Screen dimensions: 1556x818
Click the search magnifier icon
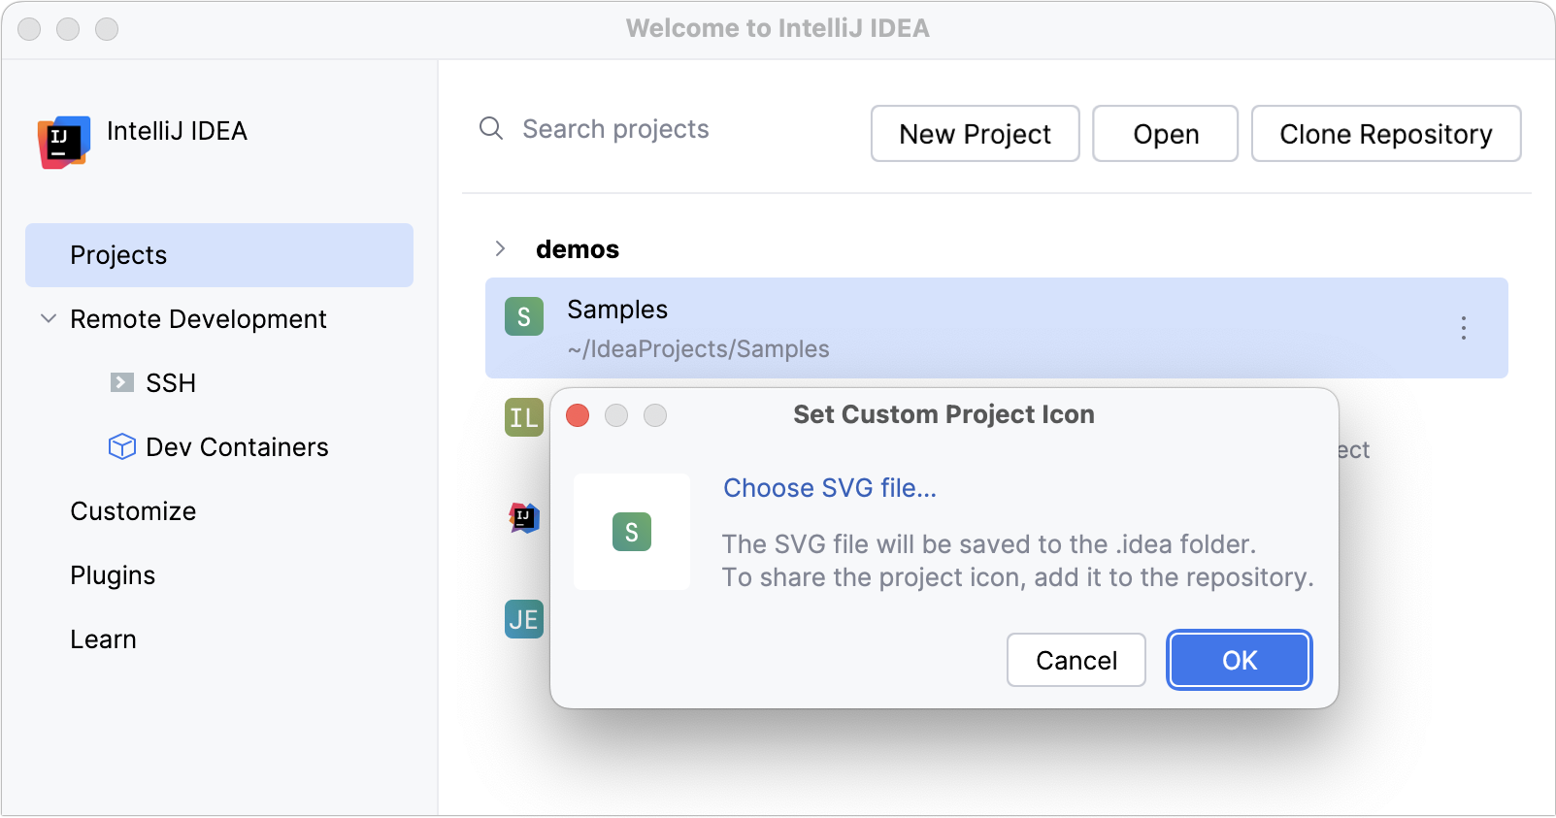tap(491, 128)
